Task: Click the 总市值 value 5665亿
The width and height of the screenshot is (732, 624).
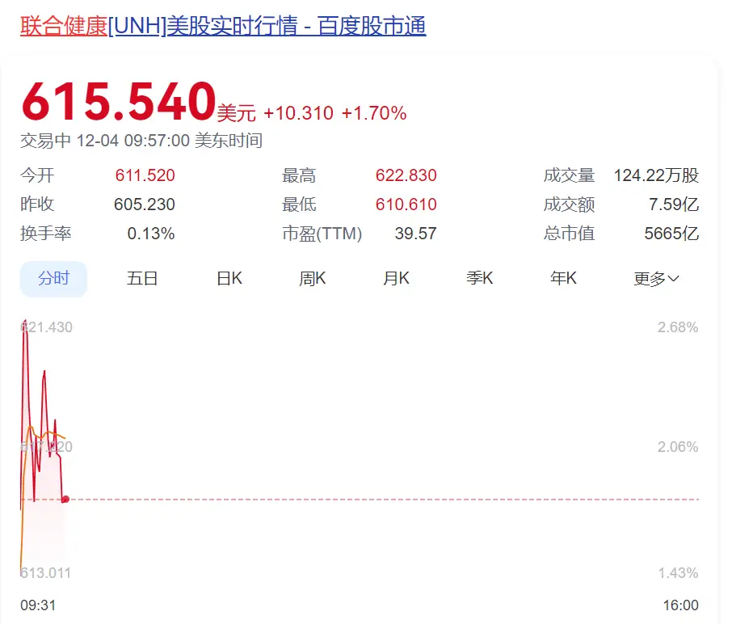Action: [671, 234]
